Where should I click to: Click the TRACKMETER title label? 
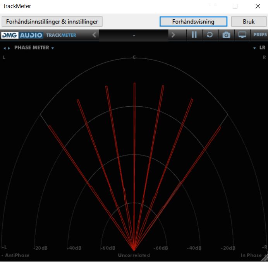[61, 35]
